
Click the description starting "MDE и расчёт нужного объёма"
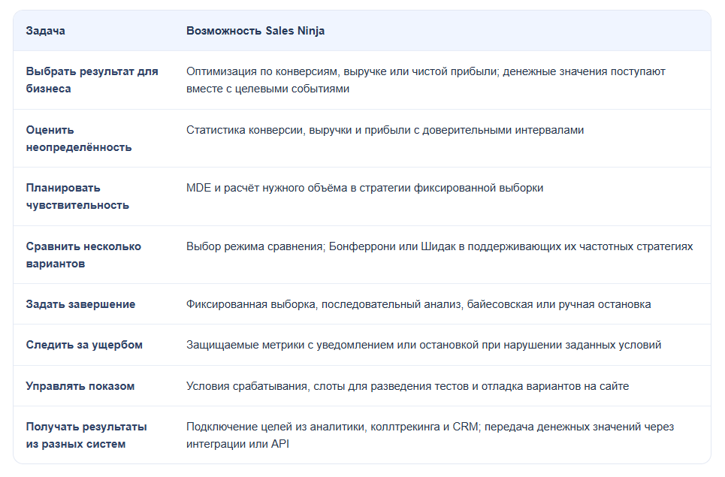[x=365, y=188]
